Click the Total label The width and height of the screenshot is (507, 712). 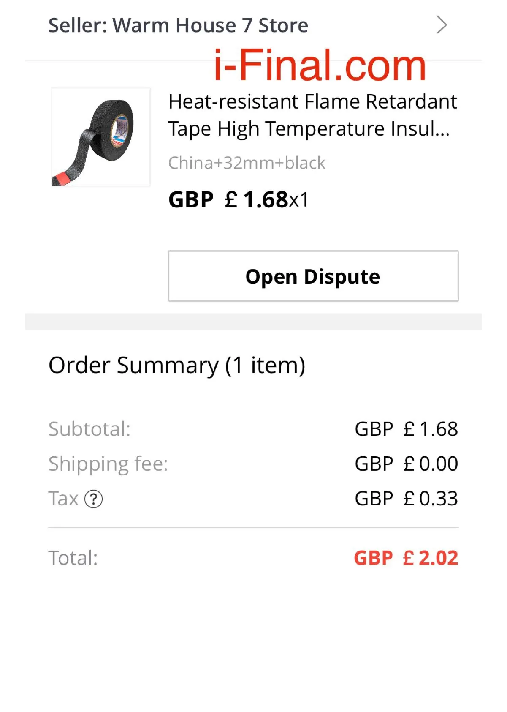[73, 558]
